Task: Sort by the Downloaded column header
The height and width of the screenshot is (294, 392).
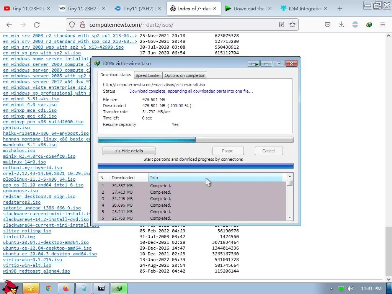Action: coord(129,178)
